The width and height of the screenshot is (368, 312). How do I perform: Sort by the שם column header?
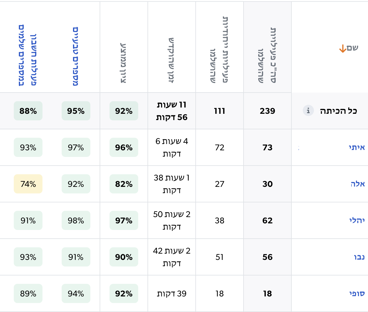[352, 48]
